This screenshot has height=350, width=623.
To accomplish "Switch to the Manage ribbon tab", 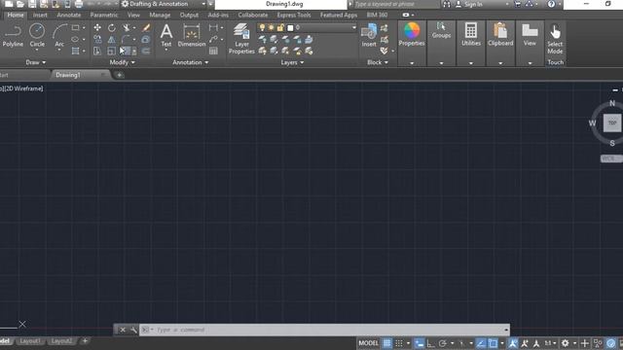I will click(160, 16).
